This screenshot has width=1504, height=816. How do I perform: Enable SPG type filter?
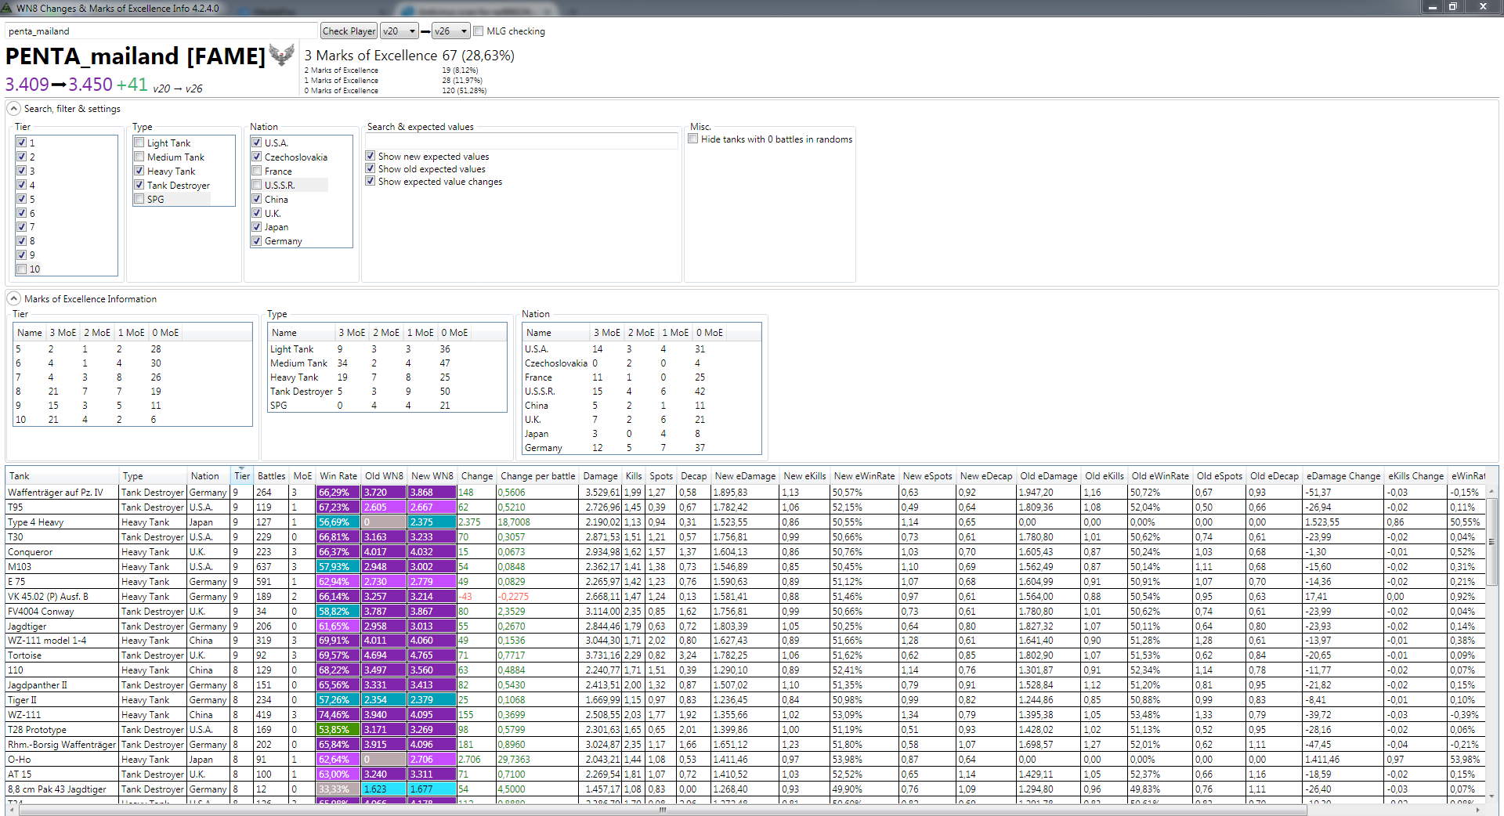click(x=139, y=199)
